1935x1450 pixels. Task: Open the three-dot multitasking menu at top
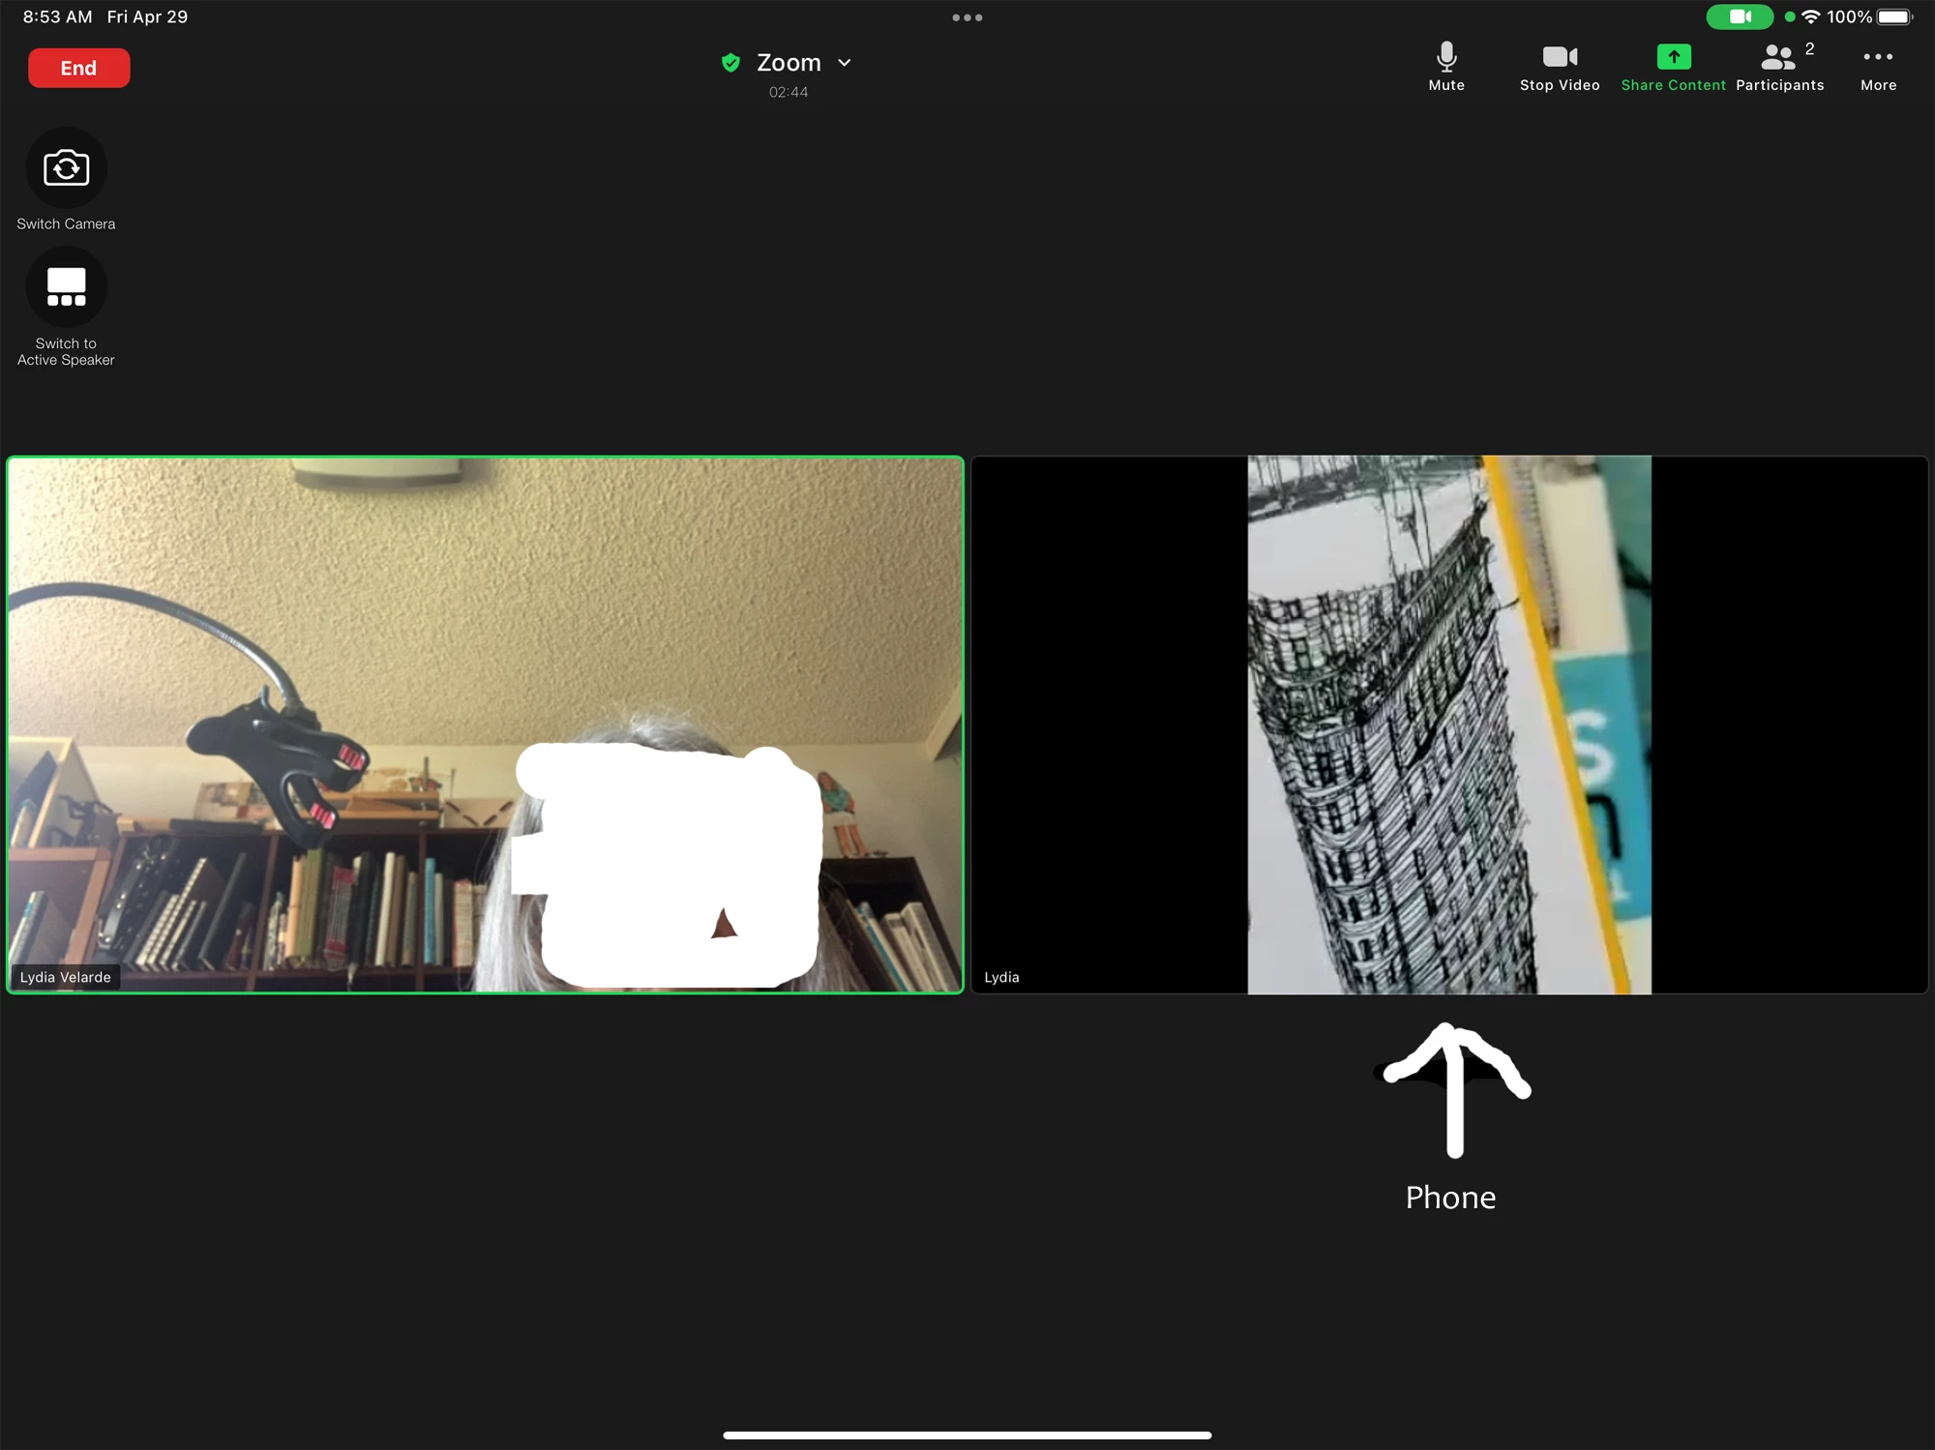[967, 17]
